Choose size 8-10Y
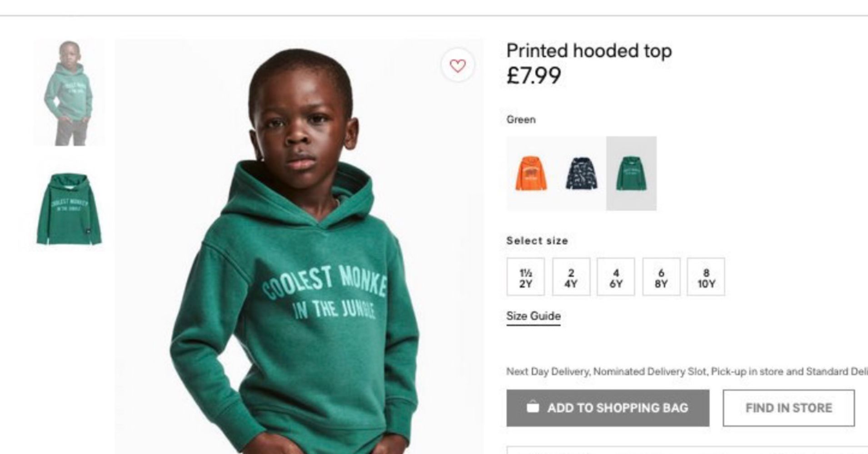Screen dimensions: 868x454 coord(706,277)
